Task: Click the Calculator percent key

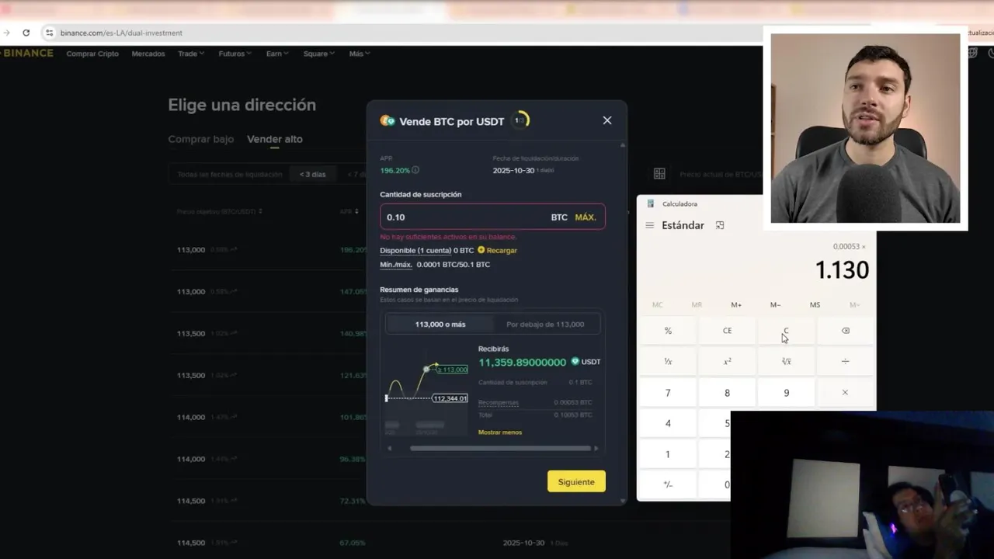Action: pos(668,331)
